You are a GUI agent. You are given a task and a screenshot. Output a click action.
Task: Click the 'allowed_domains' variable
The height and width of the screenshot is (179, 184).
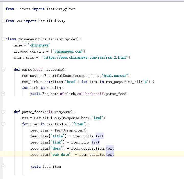tap(29, 51)
